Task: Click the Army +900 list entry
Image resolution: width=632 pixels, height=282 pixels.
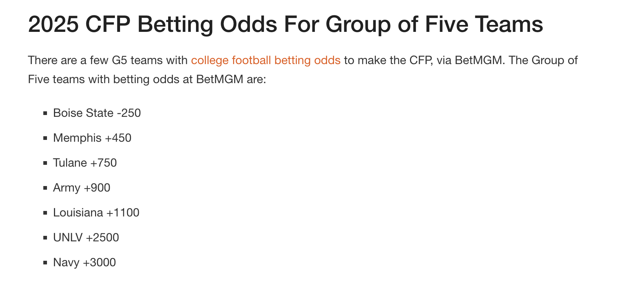Action: 81,188
